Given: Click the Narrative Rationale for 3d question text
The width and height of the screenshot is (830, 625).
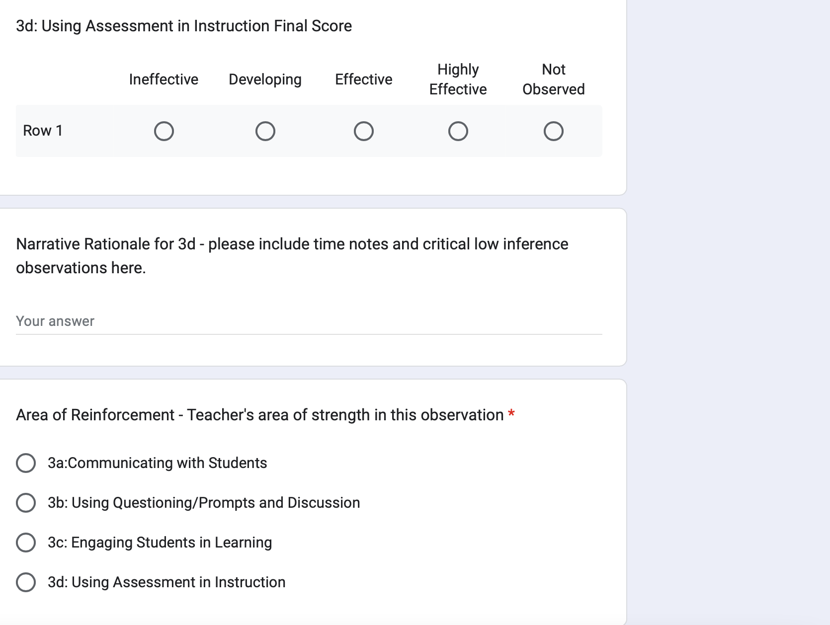Looking at the screenshot, I should [292, 256].
